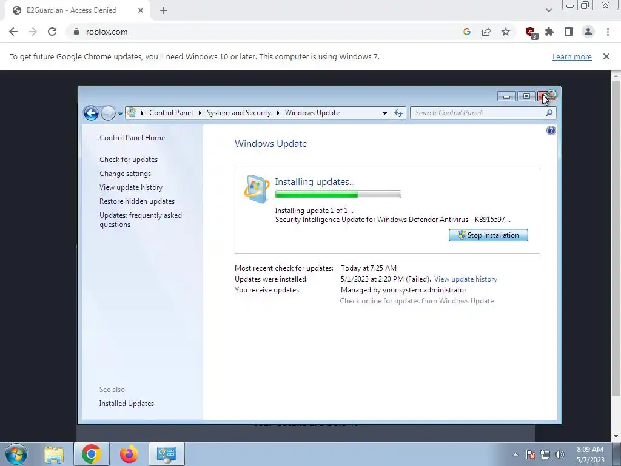Open Chrome three-dot menu
Image resolution: width=621 pixels, height=466 pixels.
click(608, 32)
